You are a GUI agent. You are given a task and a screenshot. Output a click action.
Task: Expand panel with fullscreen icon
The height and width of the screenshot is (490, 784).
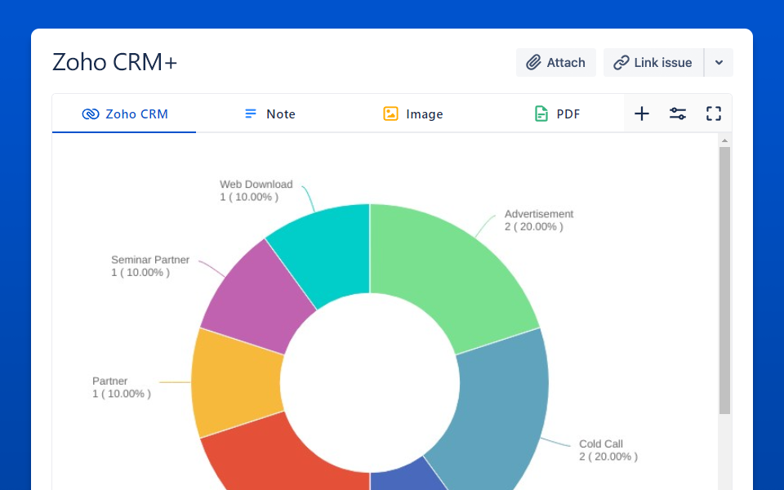click(714, 114)
